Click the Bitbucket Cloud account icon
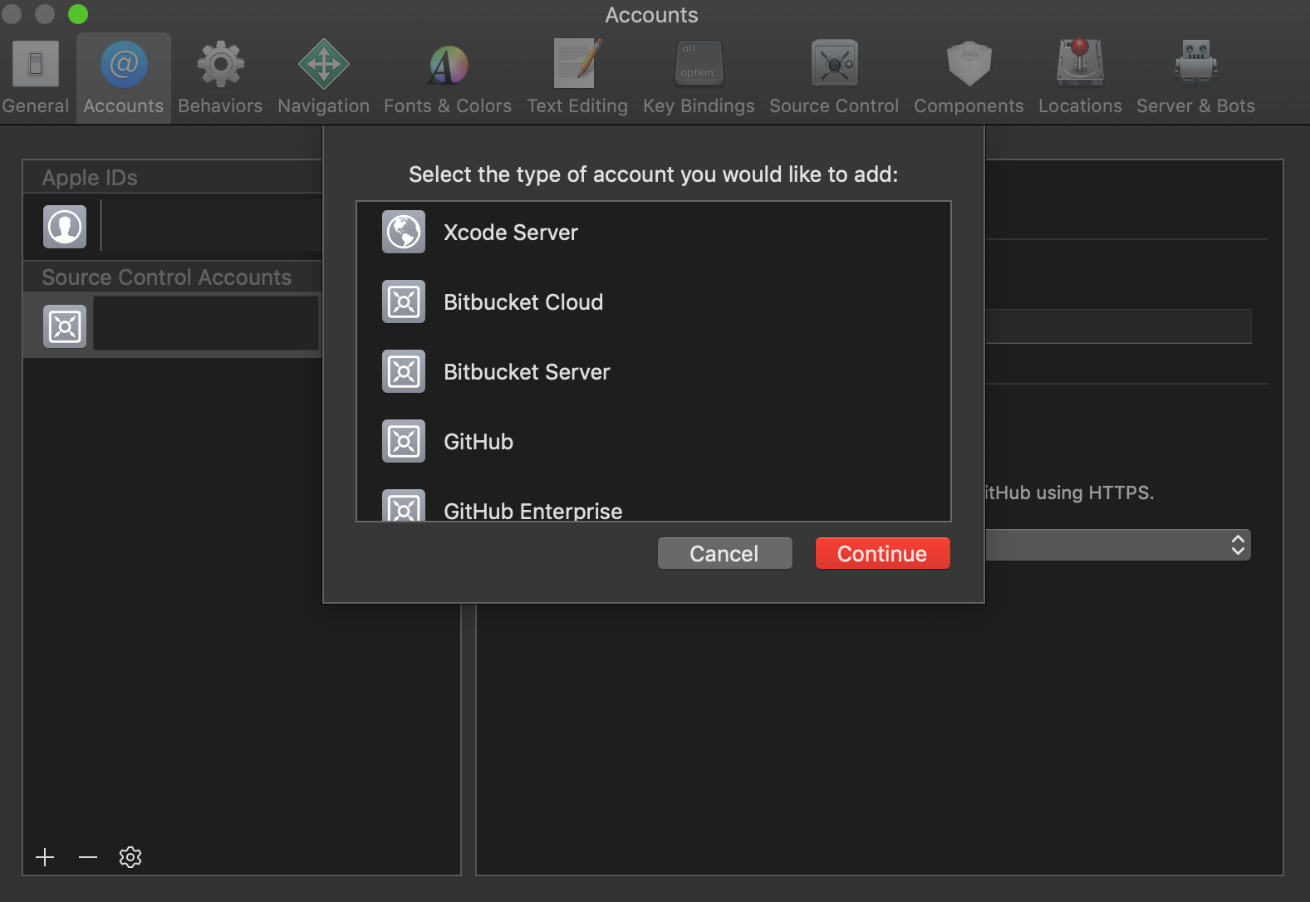Screen dimensions: 1310x902 coord(404,301)
